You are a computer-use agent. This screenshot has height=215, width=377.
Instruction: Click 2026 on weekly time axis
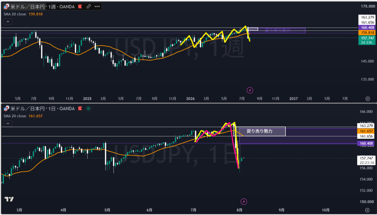coord(190,98)
